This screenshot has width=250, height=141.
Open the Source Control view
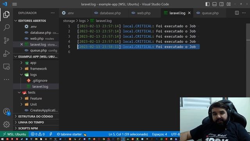(6, 40)
